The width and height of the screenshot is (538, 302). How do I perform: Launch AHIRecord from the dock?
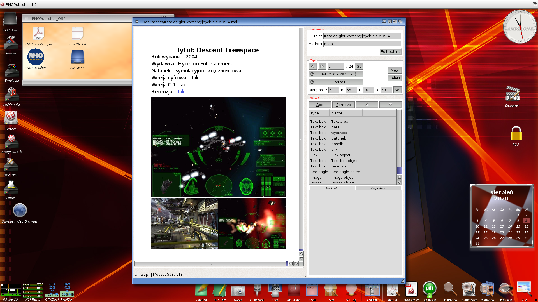[x=257, y=291]
